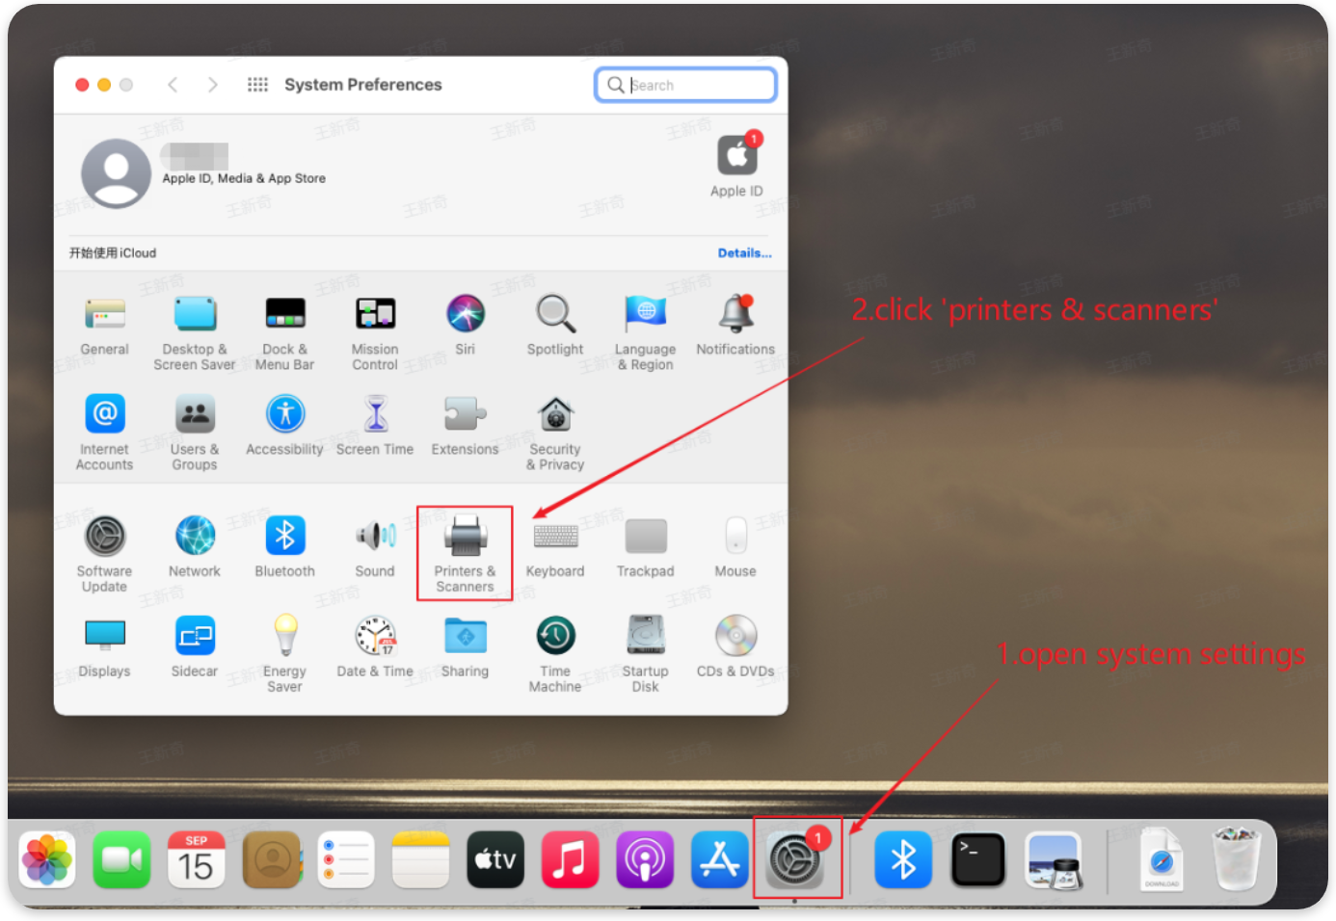Click the System Preferences search field
The height and width of the screenshot is (921, 1336).
[x=685, y=85]
